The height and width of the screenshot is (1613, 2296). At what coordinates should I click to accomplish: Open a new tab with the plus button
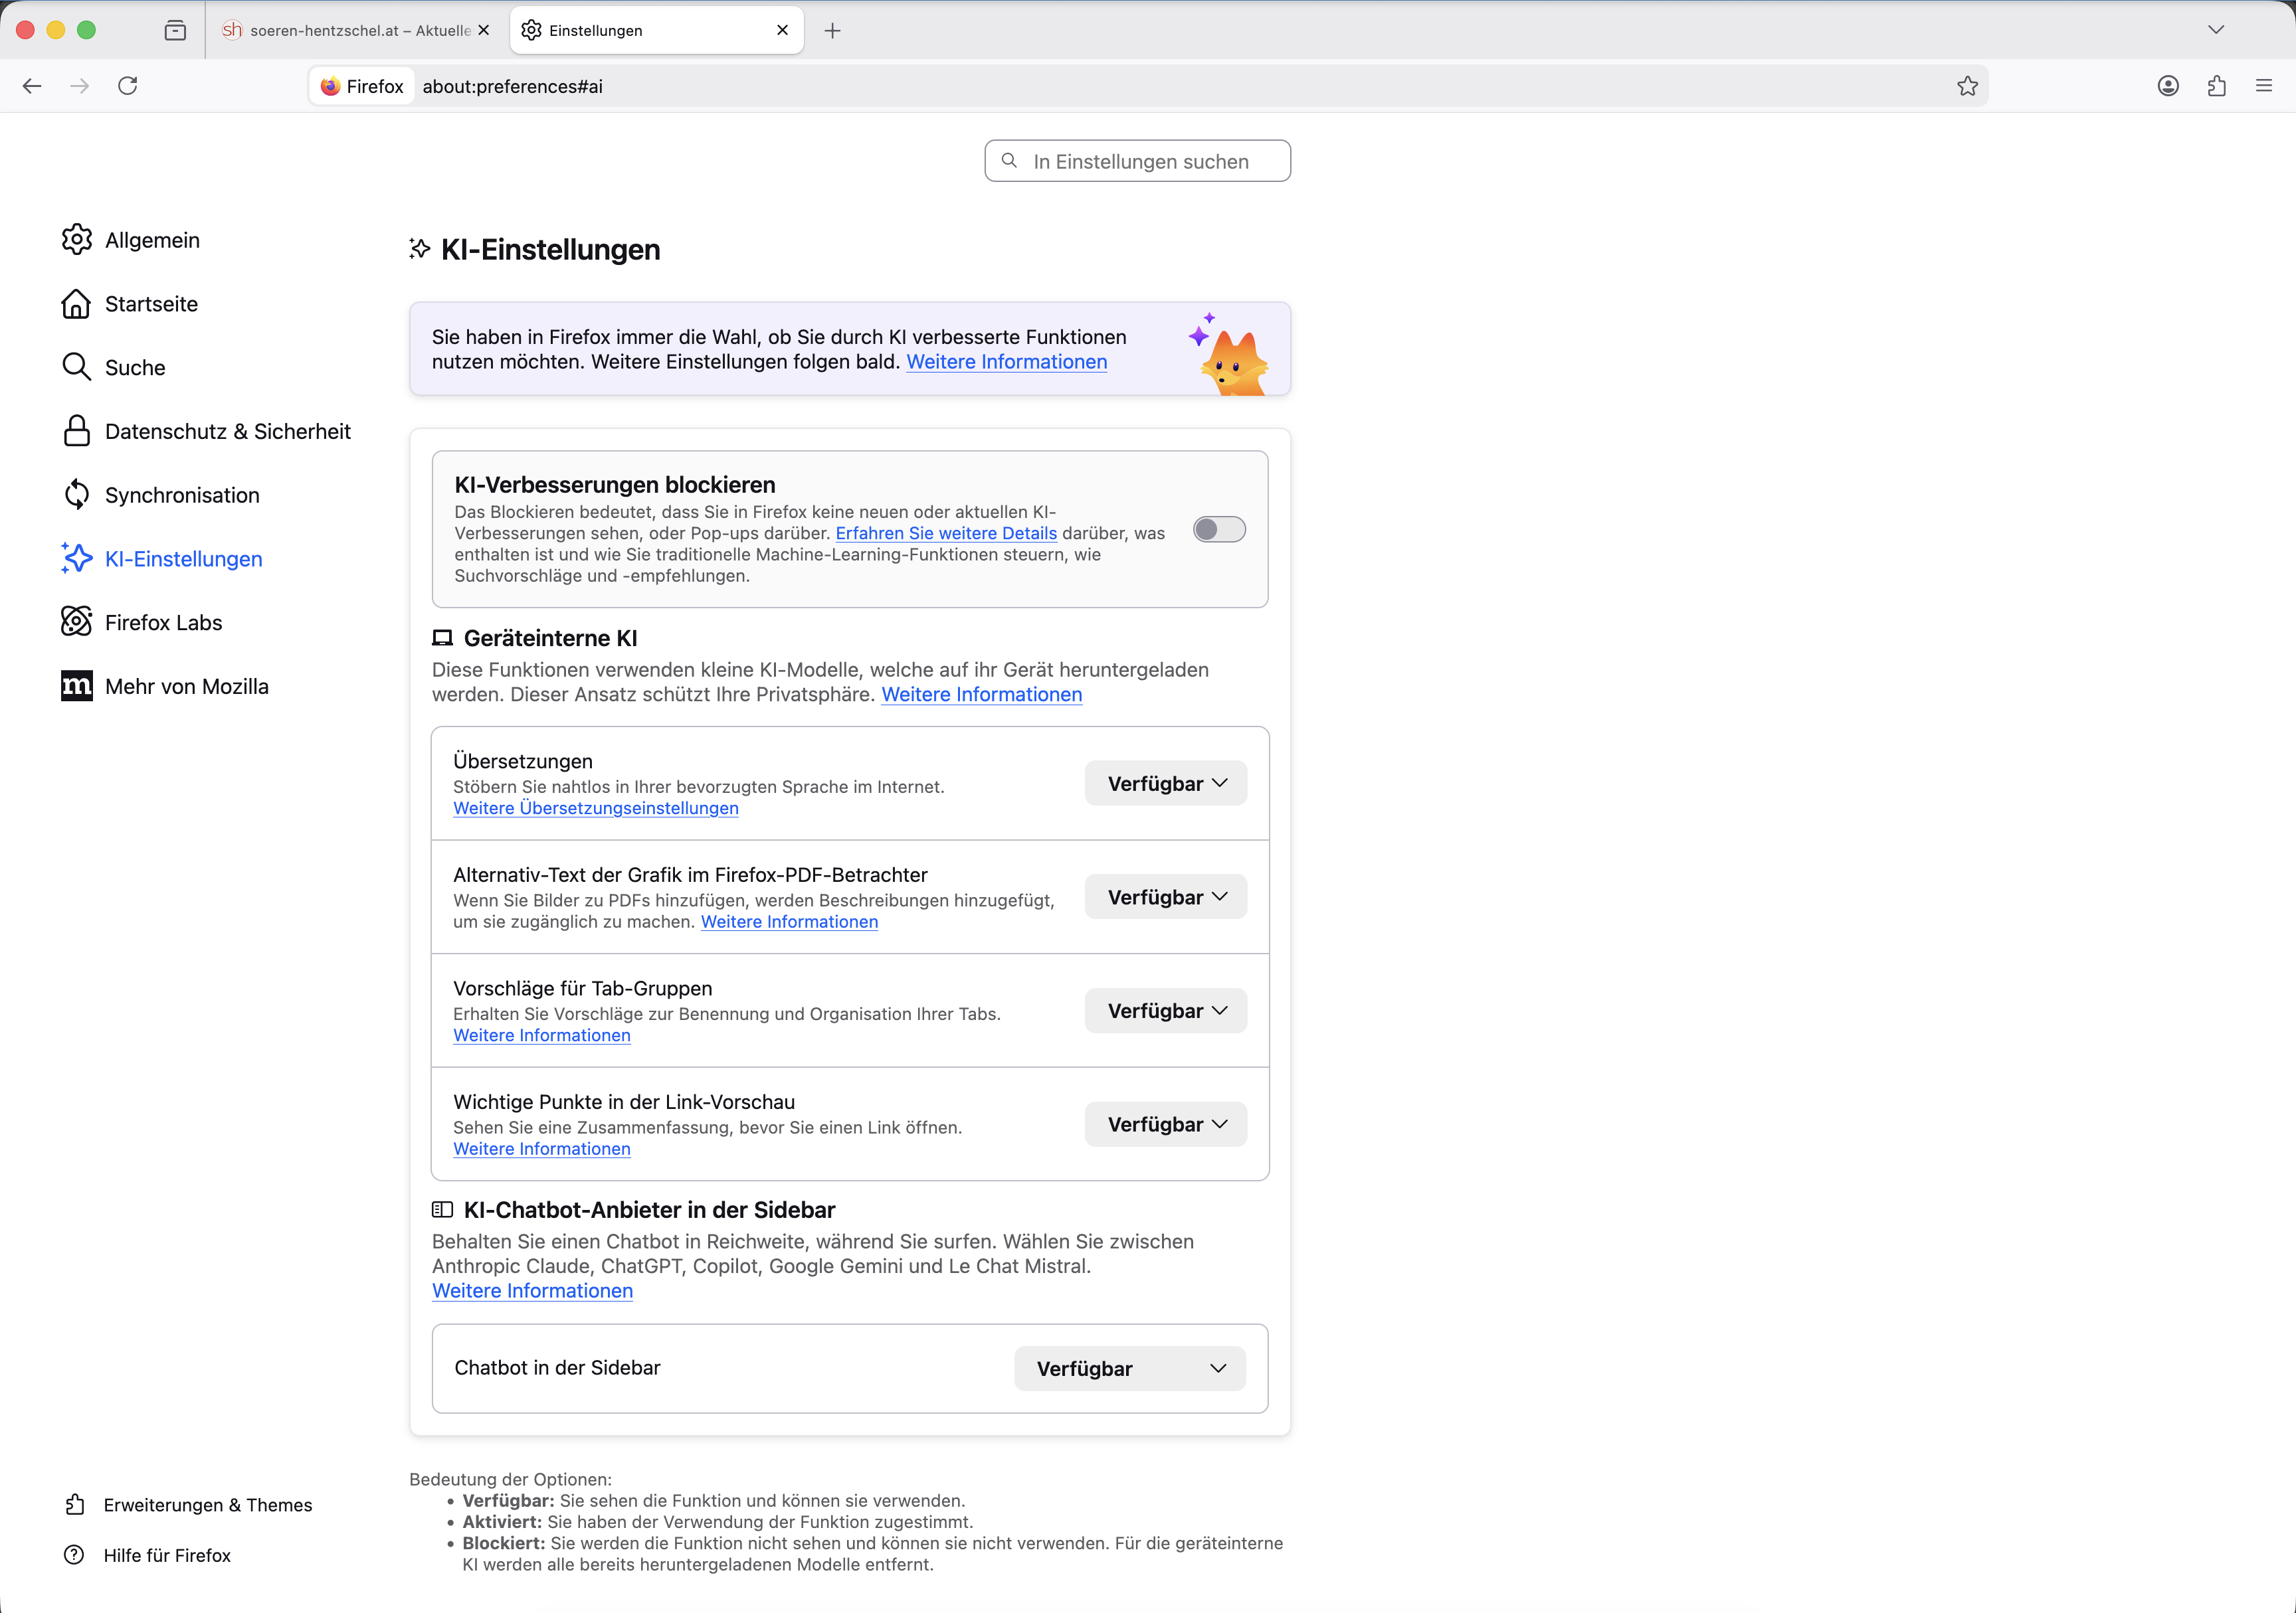tap(832, 30)
